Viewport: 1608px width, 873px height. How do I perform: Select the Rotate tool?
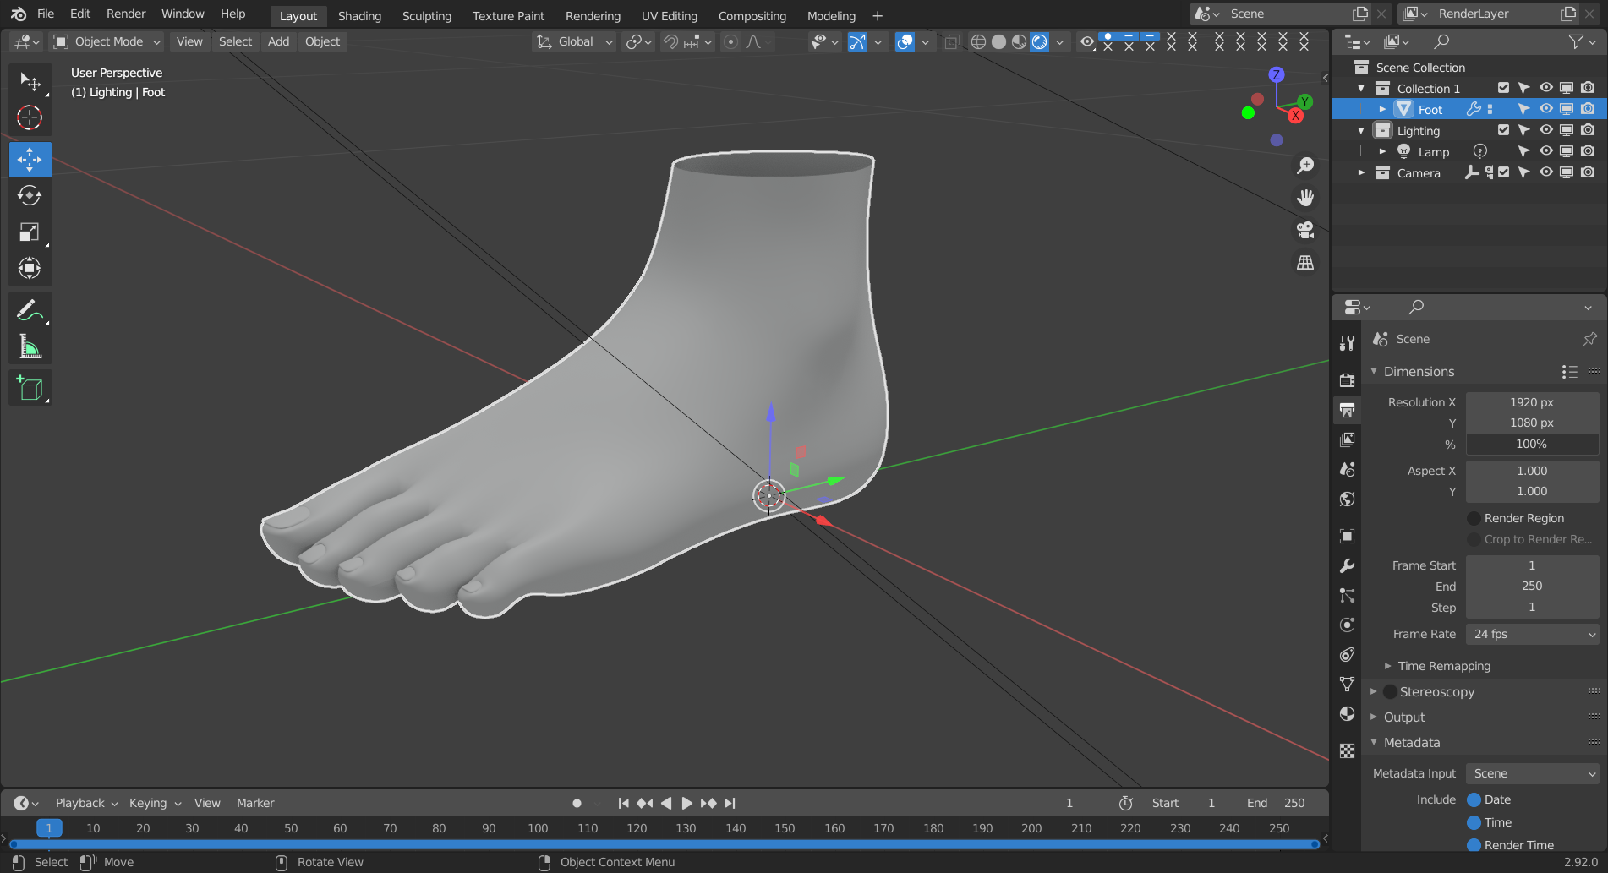click(30, 195)
